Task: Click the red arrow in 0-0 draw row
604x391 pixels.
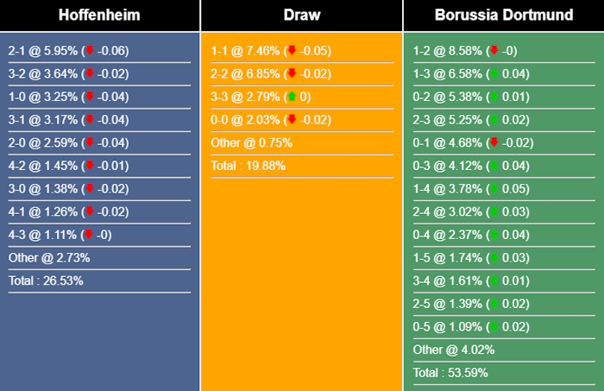Action: point(292,120)
